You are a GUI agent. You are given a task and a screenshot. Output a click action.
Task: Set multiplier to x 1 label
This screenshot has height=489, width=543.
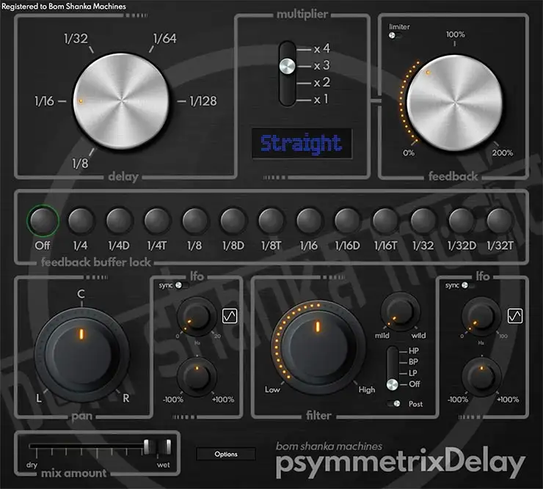tap(321, 100)
